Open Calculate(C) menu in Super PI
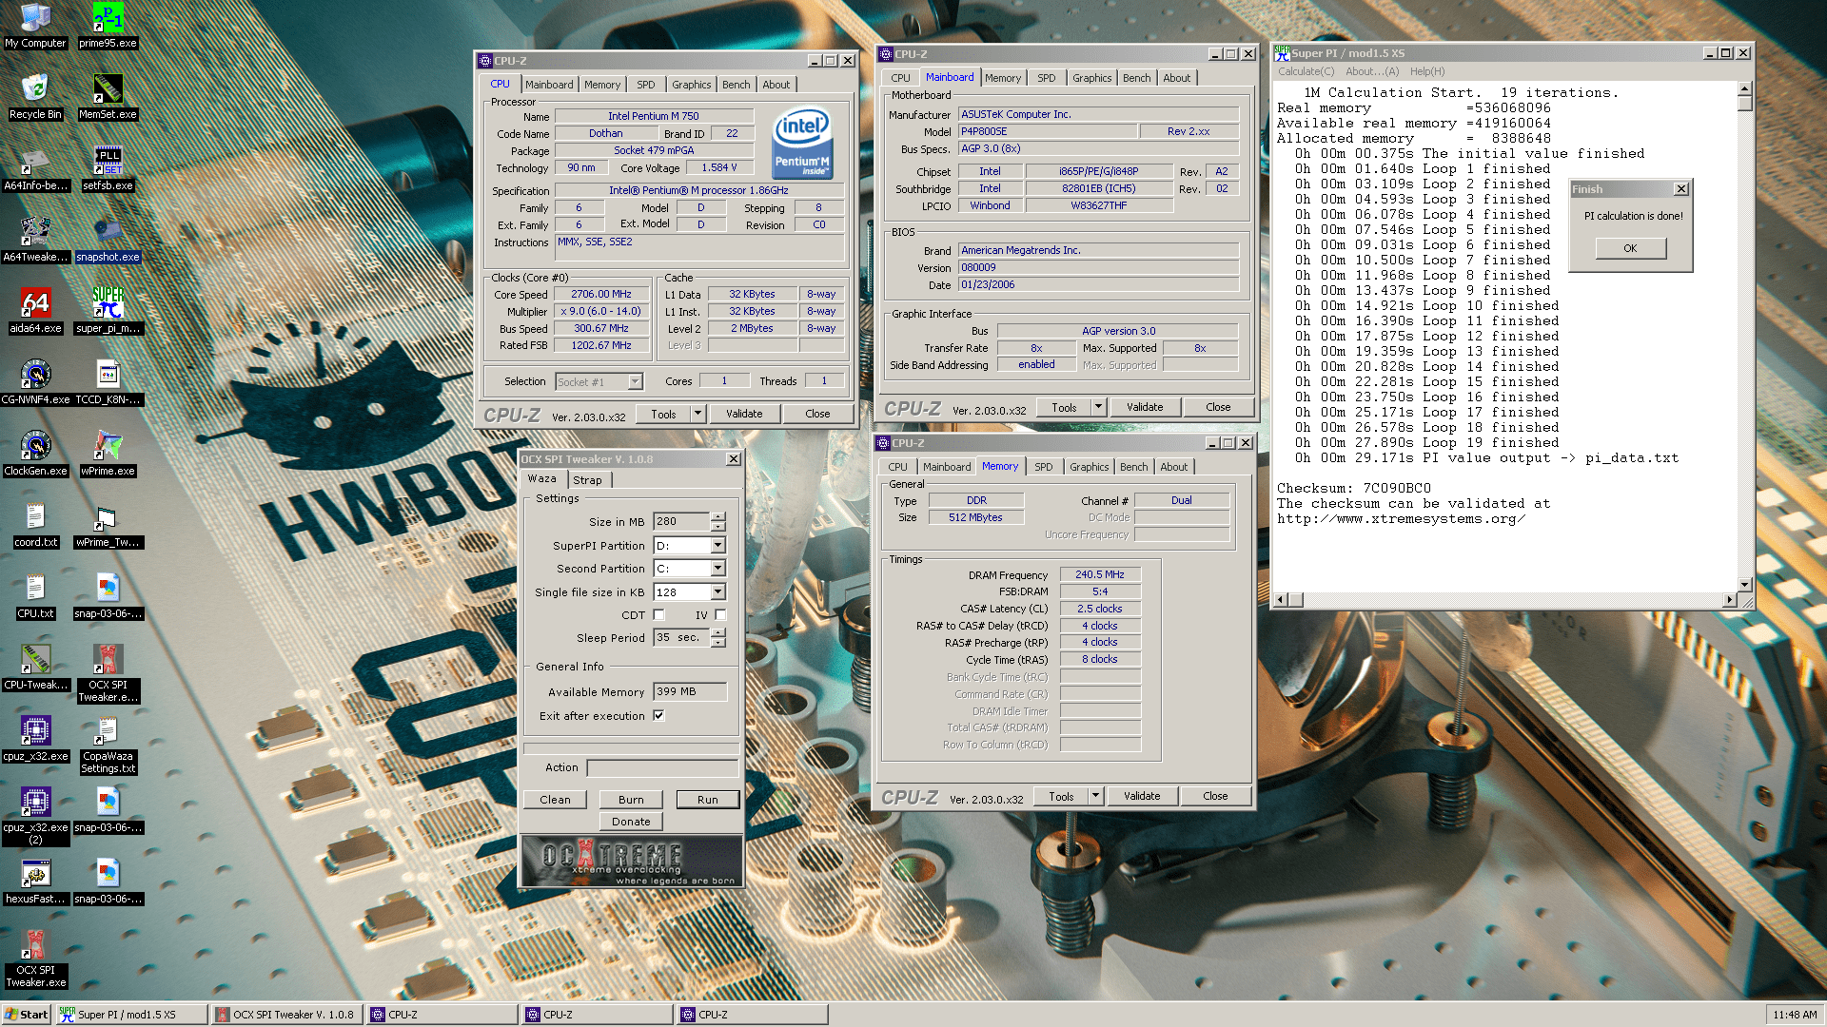The height and width of the screenshot is (1027, 1827). [x=1306, y=71]
